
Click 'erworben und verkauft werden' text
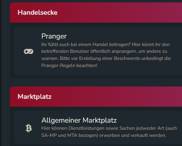click(x=133, y=135)
